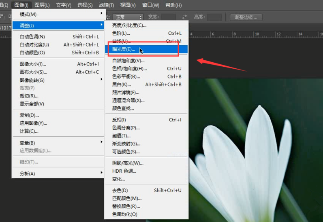323x222 pixels.
Task: Click the white flower on the canvas
Action: click(243, 170)
